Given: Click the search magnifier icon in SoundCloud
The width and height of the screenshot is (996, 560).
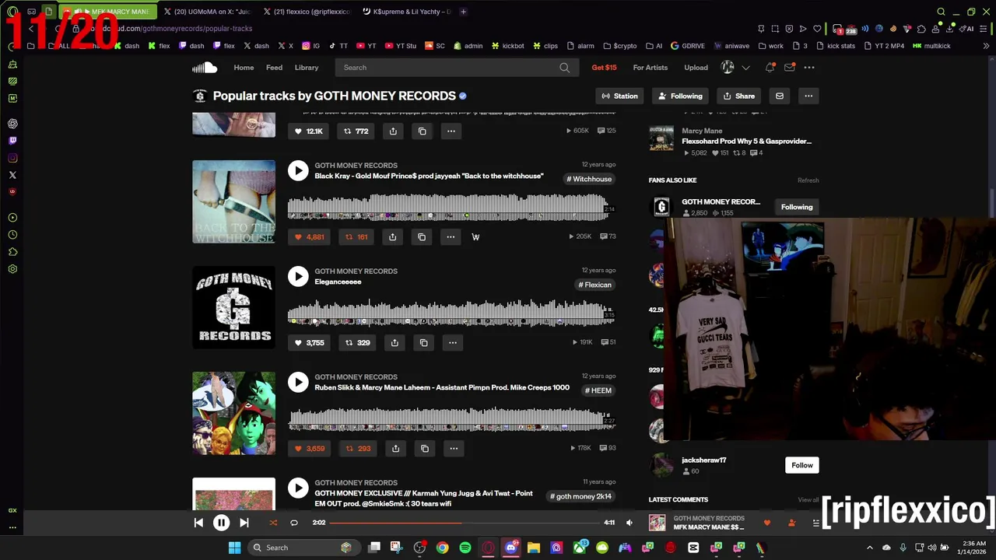Looking at the screenshot, I should tap(564, 68).
